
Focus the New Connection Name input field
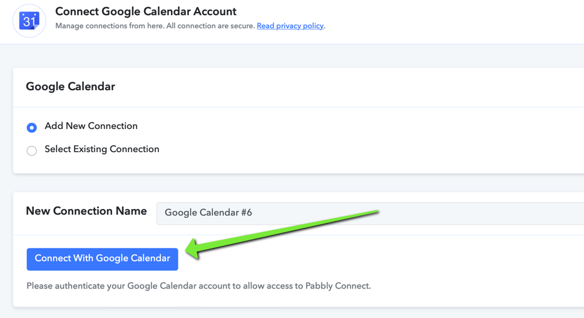(x=370, y=213)
